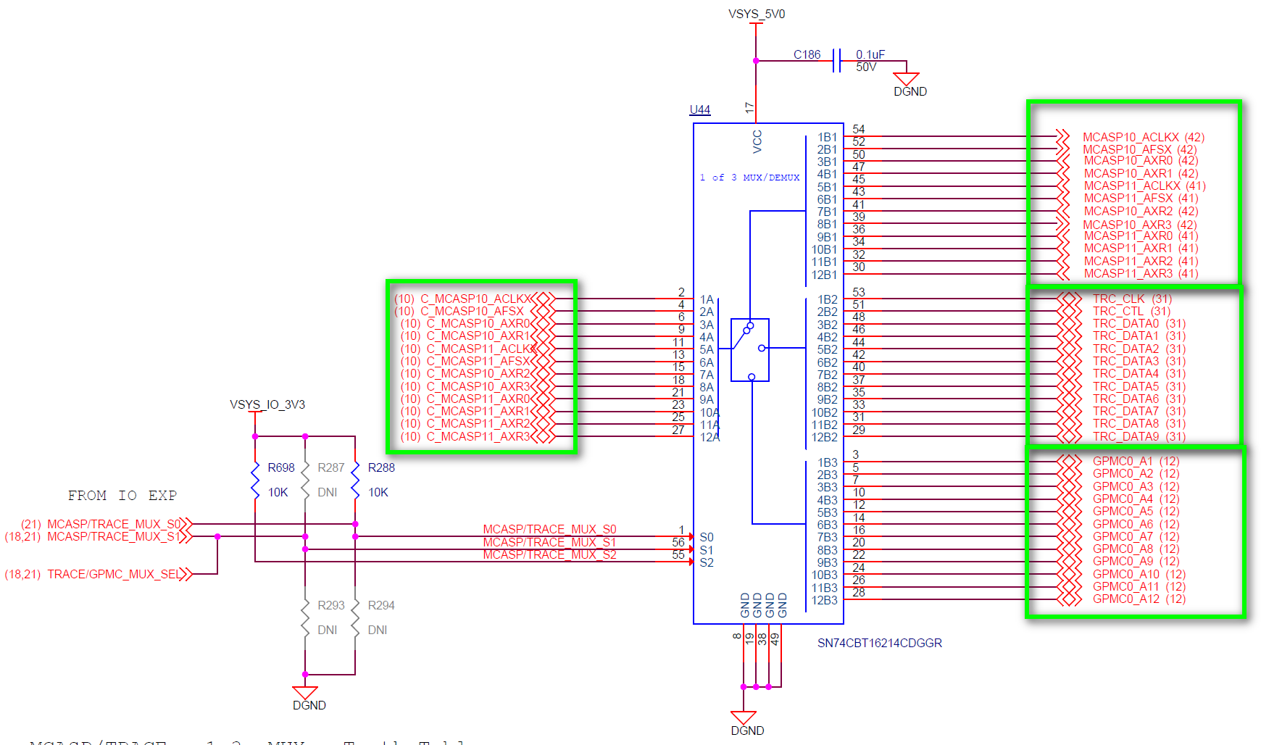
Task: Click the MCASP10_AXR0 (42) output port
Action: tap(1128, 160)
